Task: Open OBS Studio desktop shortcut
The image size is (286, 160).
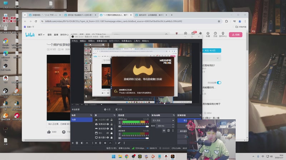Action: (x=5, y=67)
